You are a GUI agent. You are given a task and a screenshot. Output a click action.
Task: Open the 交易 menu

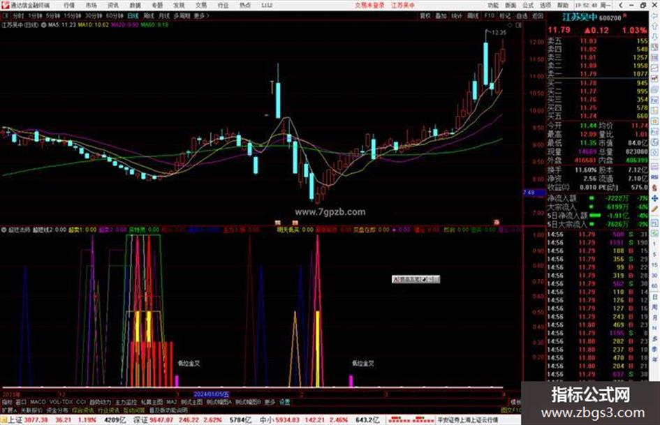[200, 6]
